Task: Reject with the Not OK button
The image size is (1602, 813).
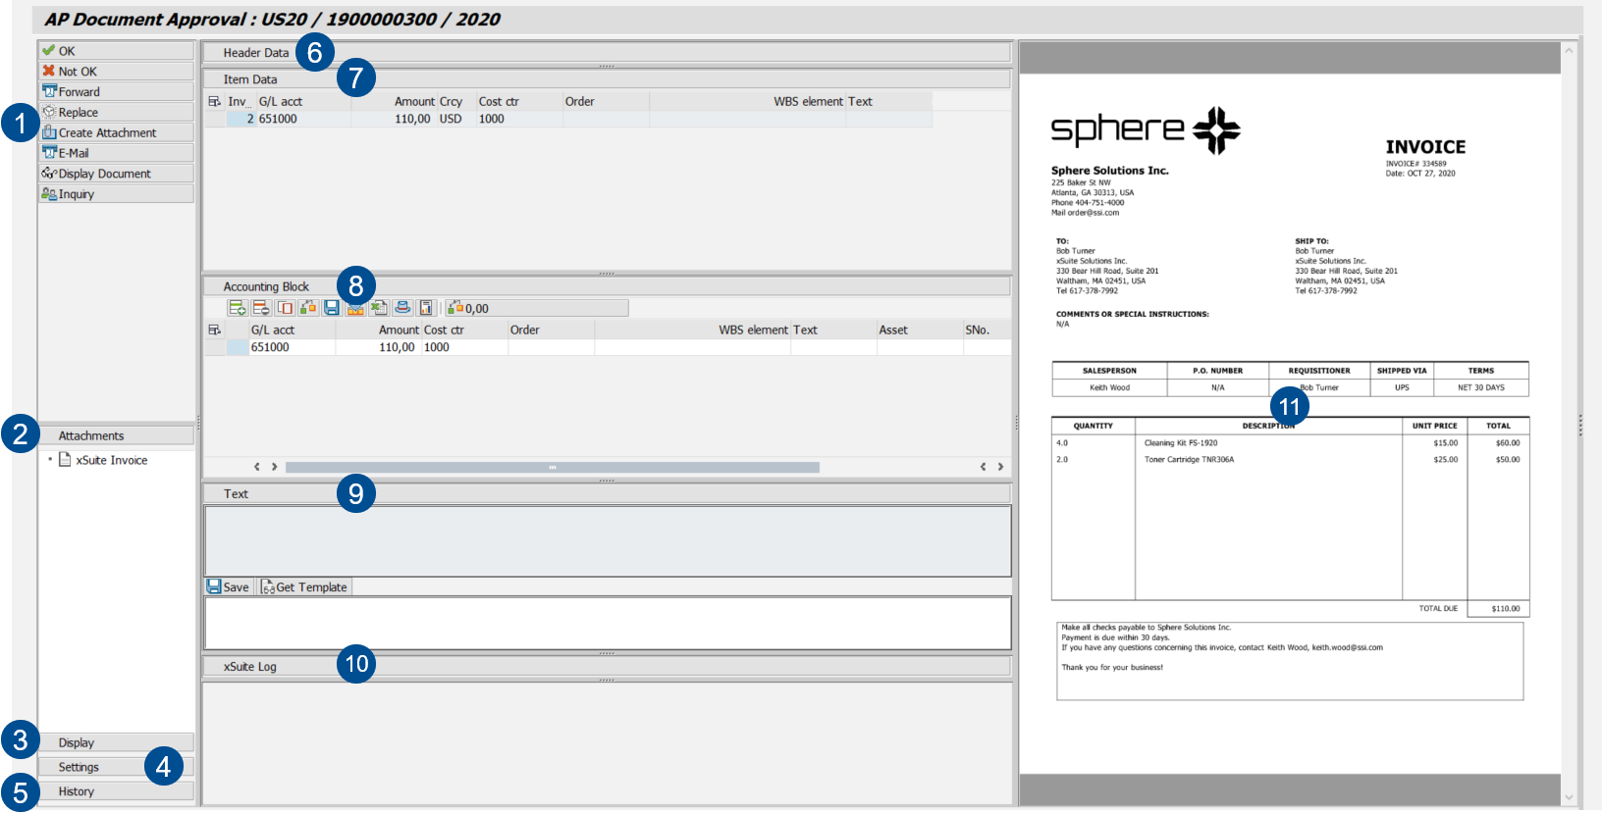Action: point(116,71)
